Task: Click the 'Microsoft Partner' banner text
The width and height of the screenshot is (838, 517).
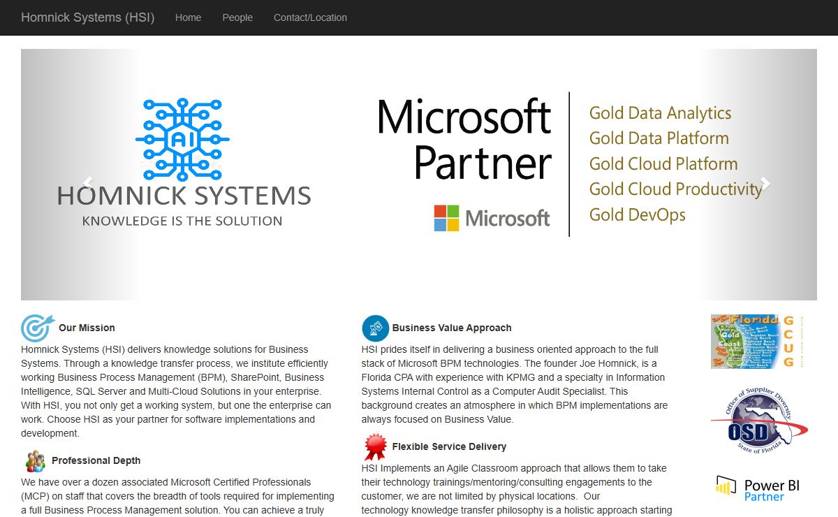Action: point(464,140)
